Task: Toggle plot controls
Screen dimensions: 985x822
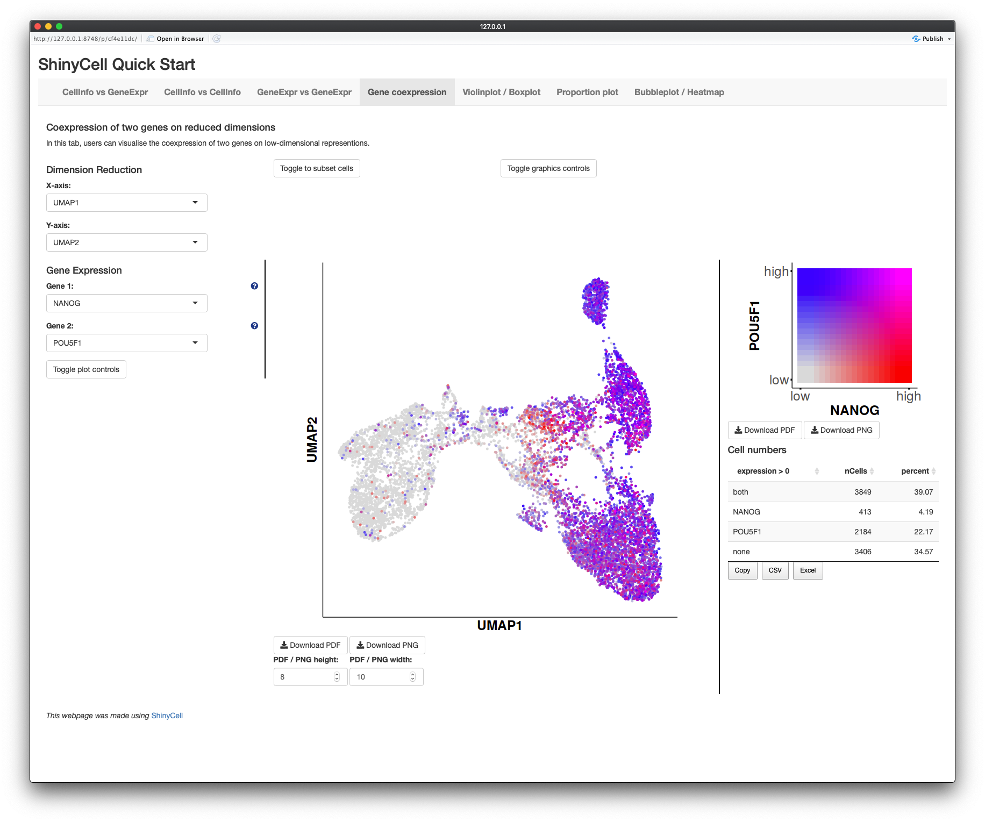Action: click(x=86, y=369)
